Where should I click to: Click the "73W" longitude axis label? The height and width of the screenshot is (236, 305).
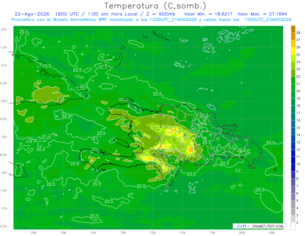click(123, 232)
